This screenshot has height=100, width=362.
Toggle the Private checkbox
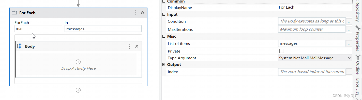(x=281, y=51)
